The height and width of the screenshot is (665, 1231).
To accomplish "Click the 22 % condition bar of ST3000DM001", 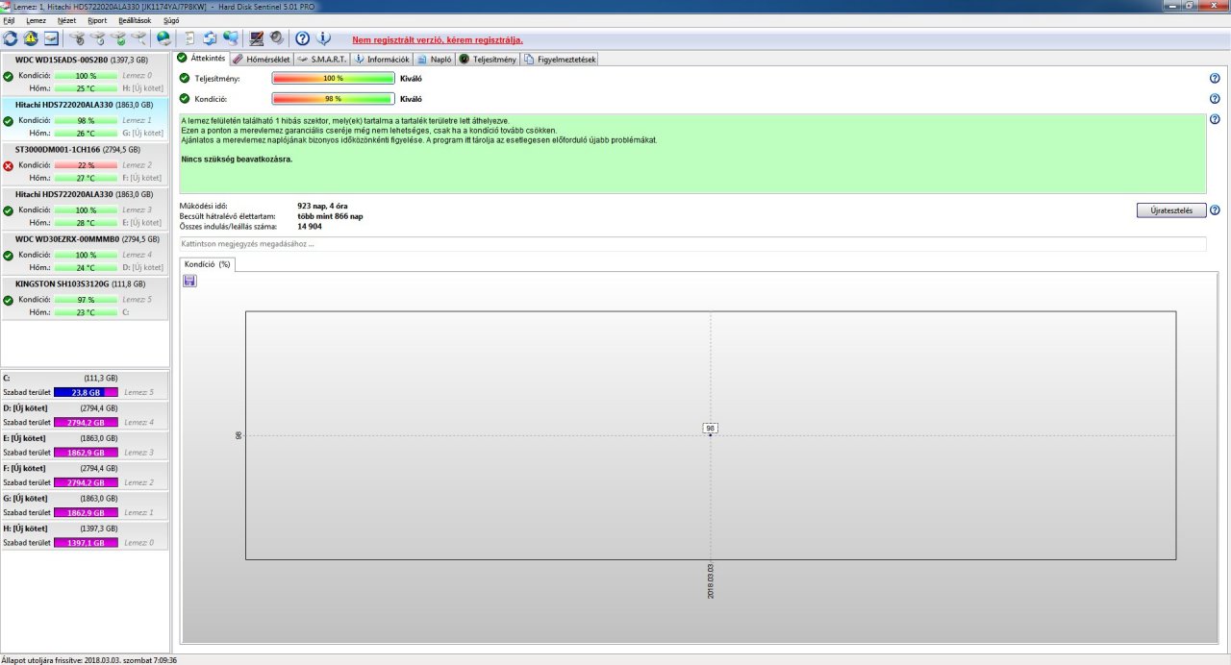I will 86,165.
